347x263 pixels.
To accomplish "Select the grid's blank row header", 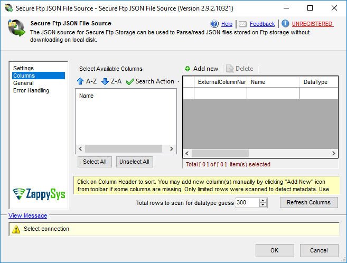I will pyautogui.click(x=189, y=93).
